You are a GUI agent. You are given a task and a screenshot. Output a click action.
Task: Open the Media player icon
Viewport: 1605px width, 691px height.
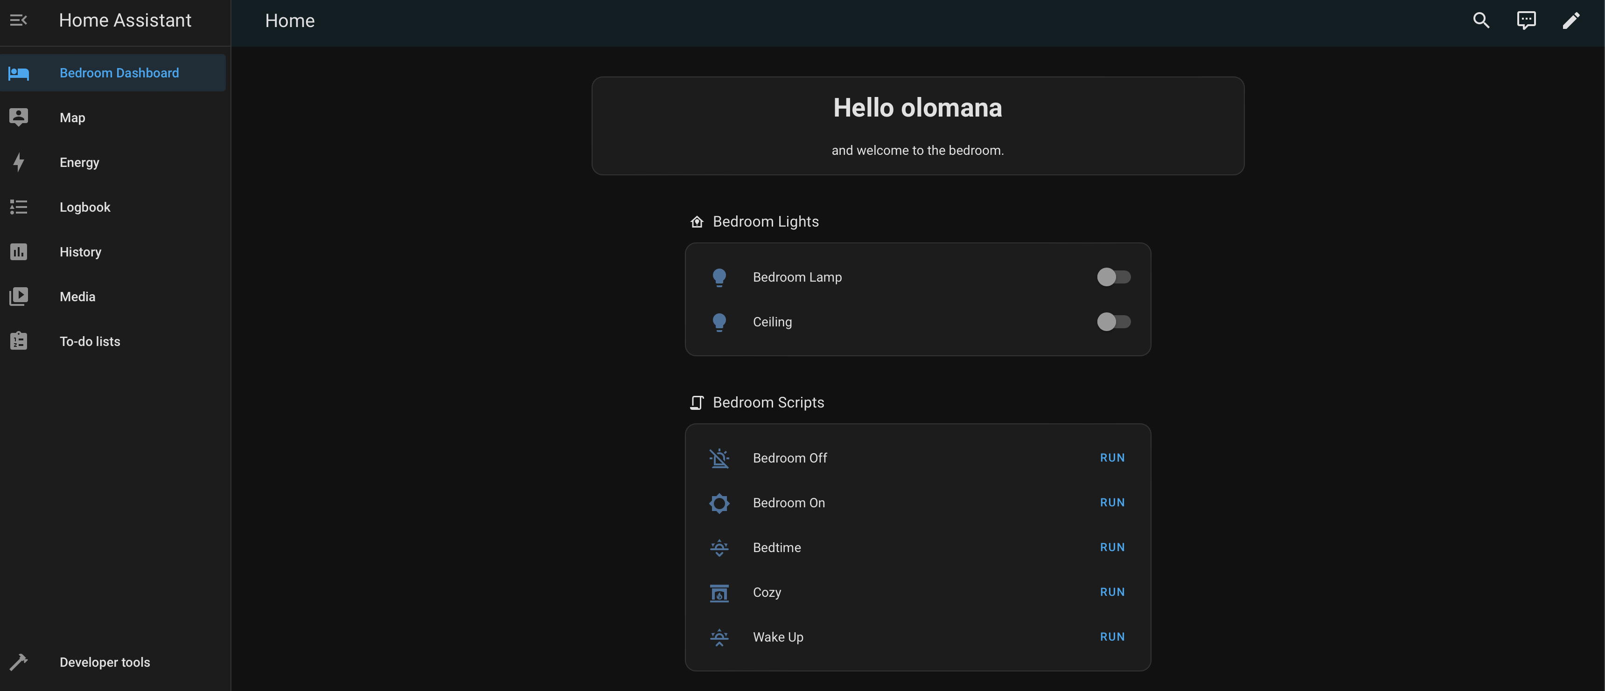coord(18,297)
